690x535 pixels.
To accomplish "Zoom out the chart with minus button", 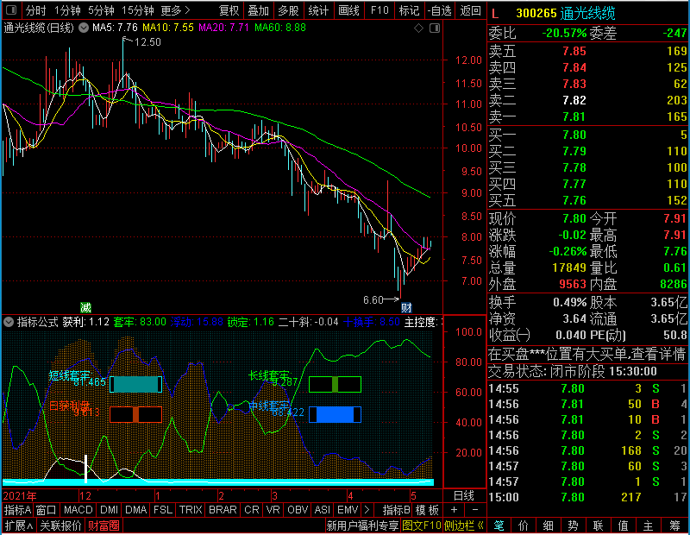I will click(475, 510).
